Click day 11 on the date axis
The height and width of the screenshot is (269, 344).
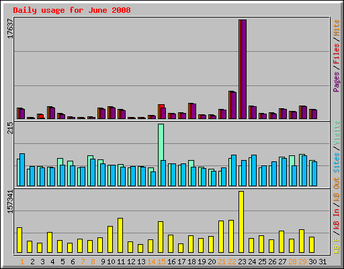click(121, 262)
